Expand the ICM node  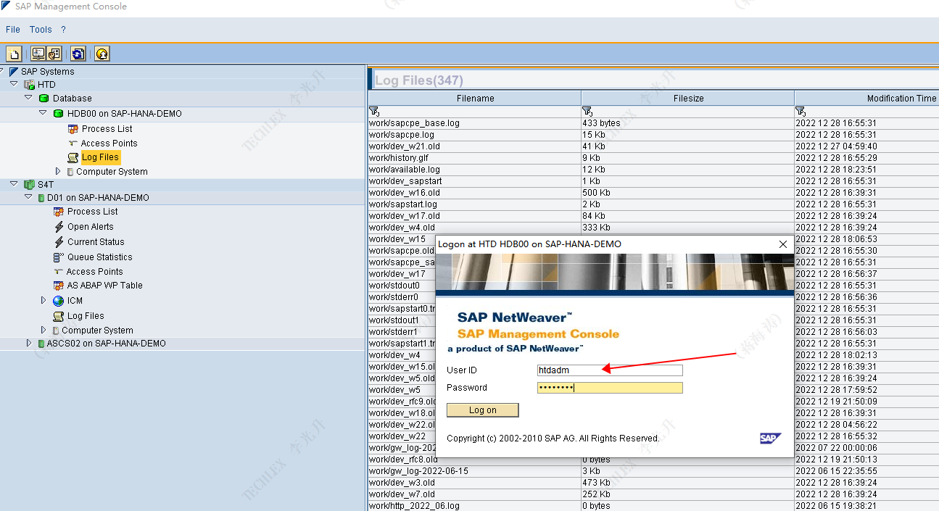pyautogui.click(x=44, y=300)
